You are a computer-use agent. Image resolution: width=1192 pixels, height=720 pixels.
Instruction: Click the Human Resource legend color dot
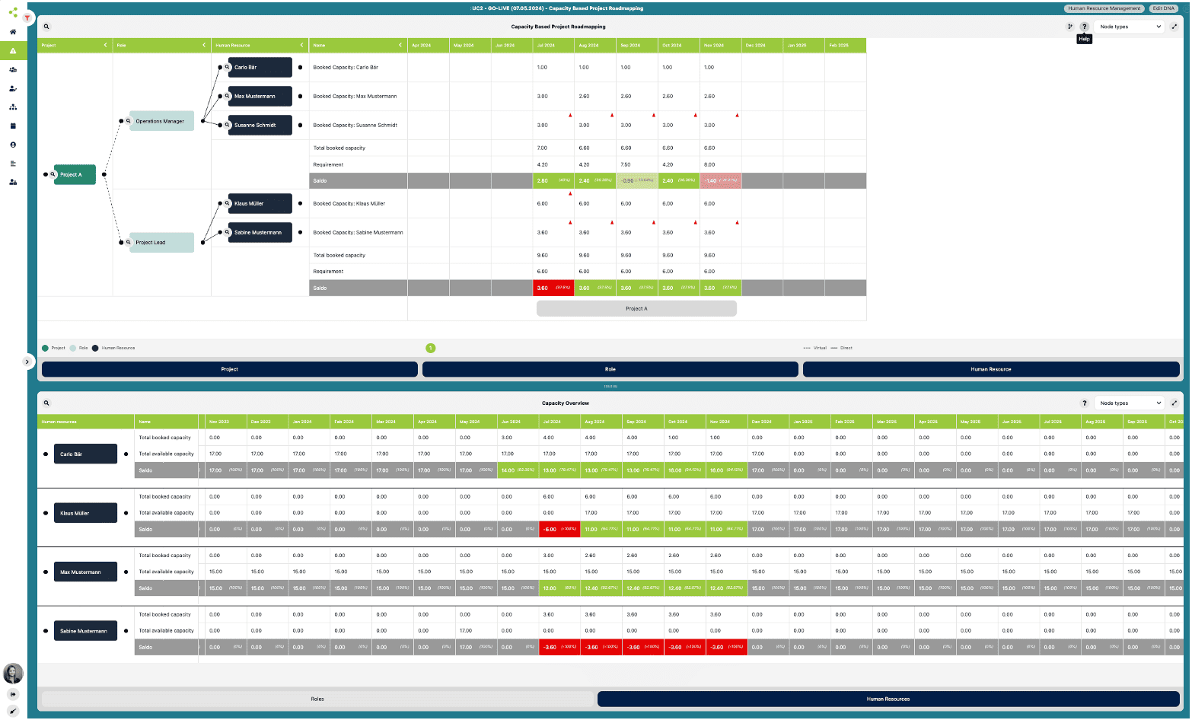pos(95,348)
